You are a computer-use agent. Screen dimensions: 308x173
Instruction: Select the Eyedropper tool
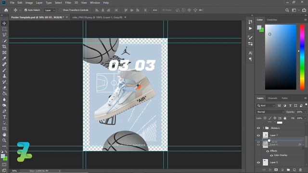coord(4,59)
